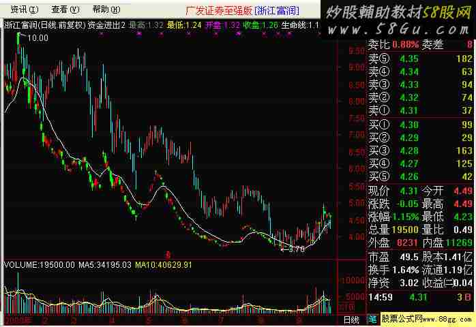Click the 内盘 11269 value
The image size is (476, 327).
click(x=459, y=243)
